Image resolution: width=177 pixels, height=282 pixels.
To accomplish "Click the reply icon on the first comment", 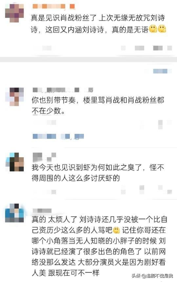I will (x=140, y=48).
